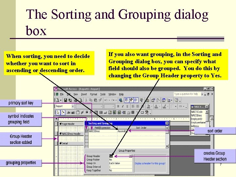This screenshot has width=236, height=177.
Task: Open the Font name combo box
Action: click(89, 106)
